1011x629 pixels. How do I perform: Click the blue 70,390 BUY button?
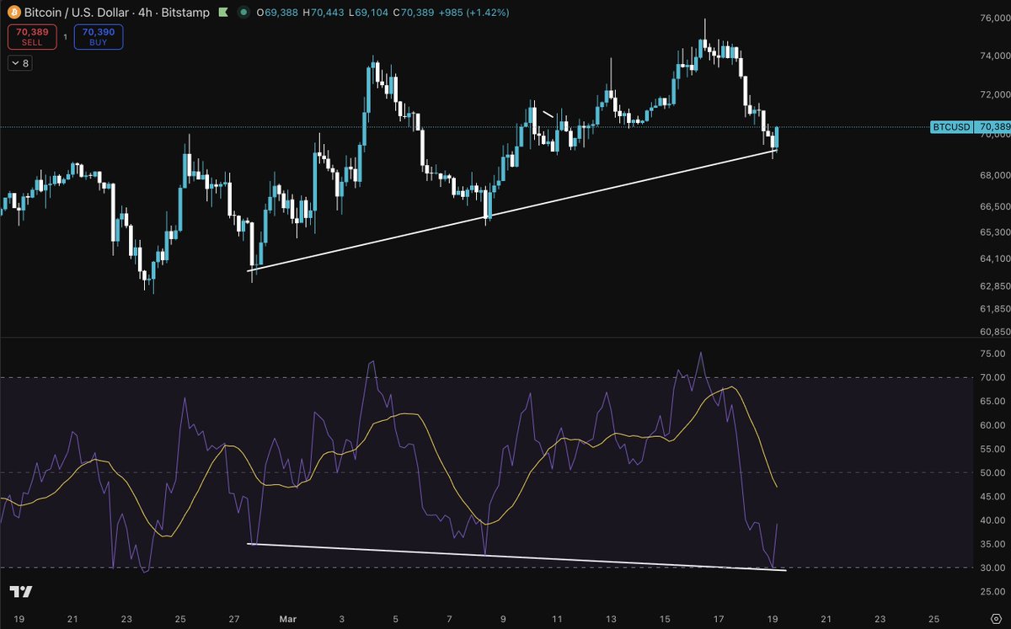(98, 35)
